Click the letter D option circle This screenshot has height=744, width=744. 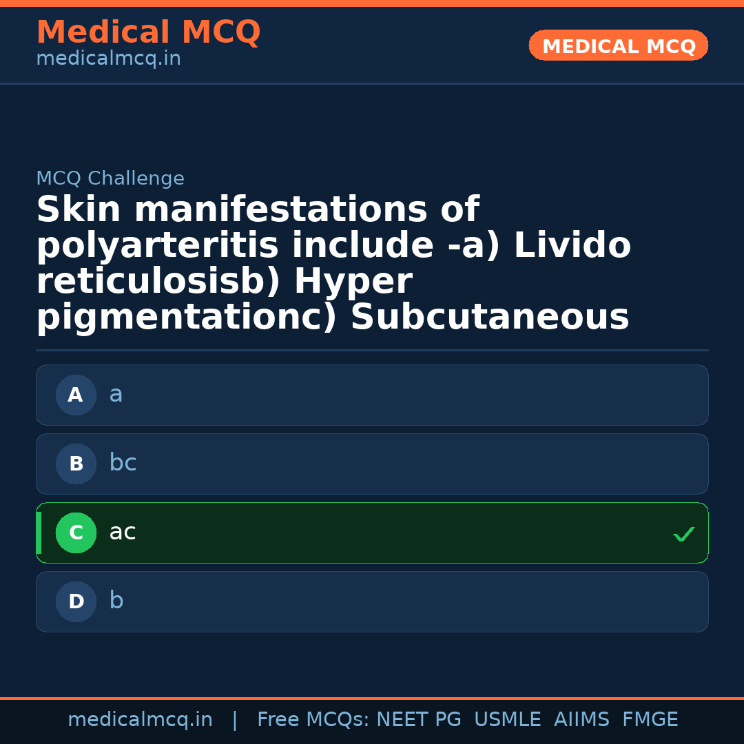tap(76, 602)
